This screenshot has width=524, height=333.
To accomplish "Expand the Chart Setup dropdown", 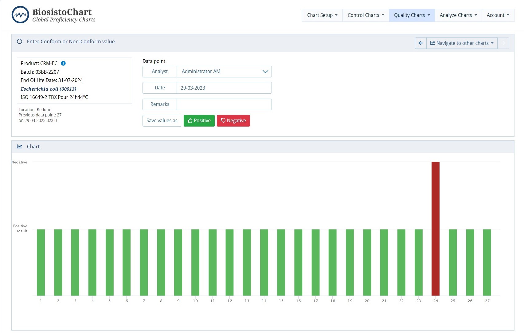I will coord(322,15).
